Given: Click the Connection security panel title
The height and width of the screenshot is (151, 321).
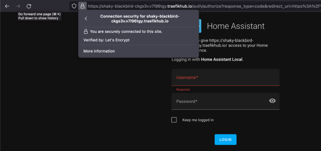Looking at the screenshot, I should 140,19.
